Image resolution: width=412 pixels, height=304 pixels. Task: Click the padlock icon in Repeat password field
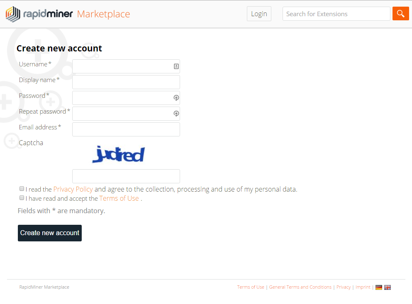pos(176,113)
